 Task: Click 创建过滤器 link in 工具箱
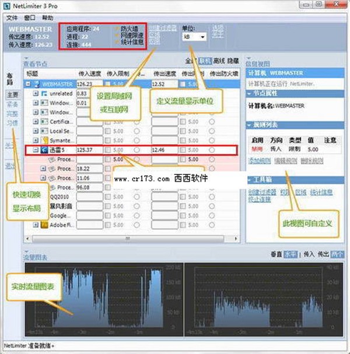(x=262, y=192)
